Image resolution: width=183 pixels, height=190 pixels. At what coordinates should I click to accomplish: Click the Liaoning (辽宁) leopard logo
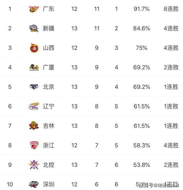point(34,106)
